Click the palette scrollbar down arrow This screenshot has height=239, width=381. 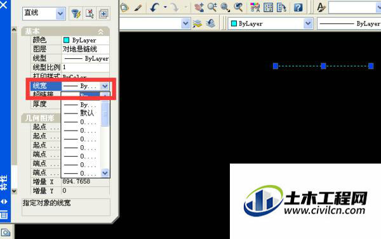pyautogui.click(x=14, y=191)
